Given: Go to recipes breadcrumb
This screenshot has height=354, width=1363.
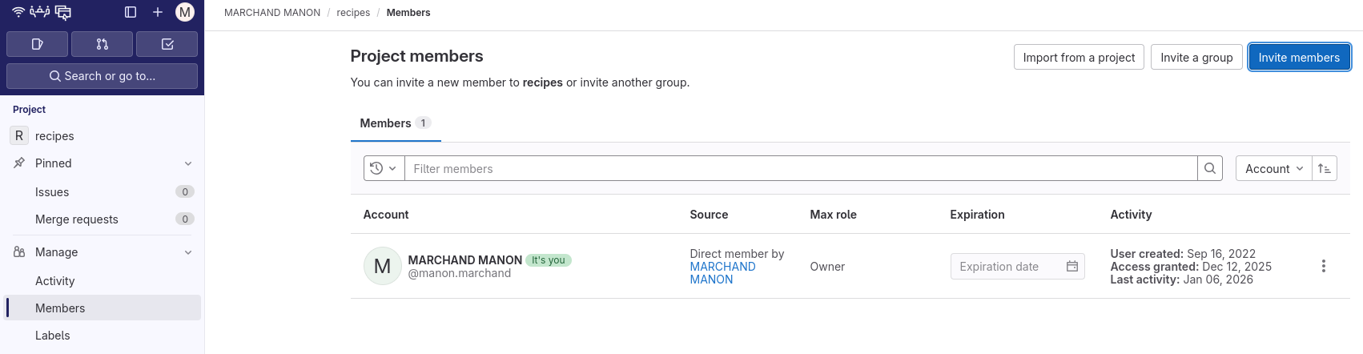Looking at the screenshot, I should [x=353, y=13].
